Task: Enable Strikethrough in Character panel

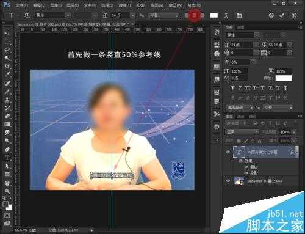Action: pyautogui.click(x=285, y=88)
